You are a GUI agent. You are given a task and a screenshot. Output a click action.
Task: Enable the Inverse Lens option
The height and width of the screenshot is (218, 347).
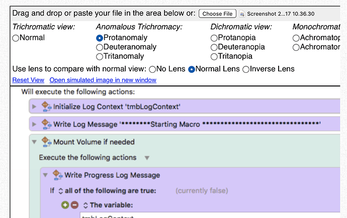pos(246,69)
